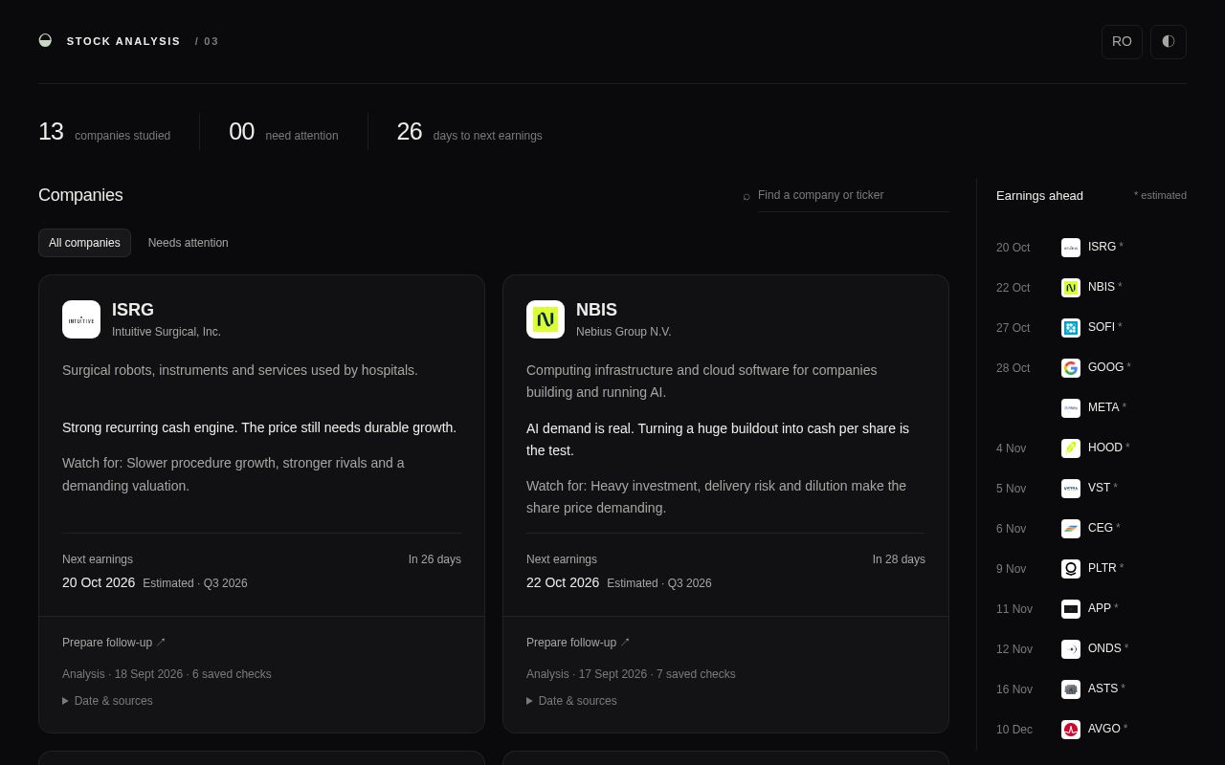Screen dimensions: 1225x765
Task: Select the All companies tab
Action: tap(84, 243)
